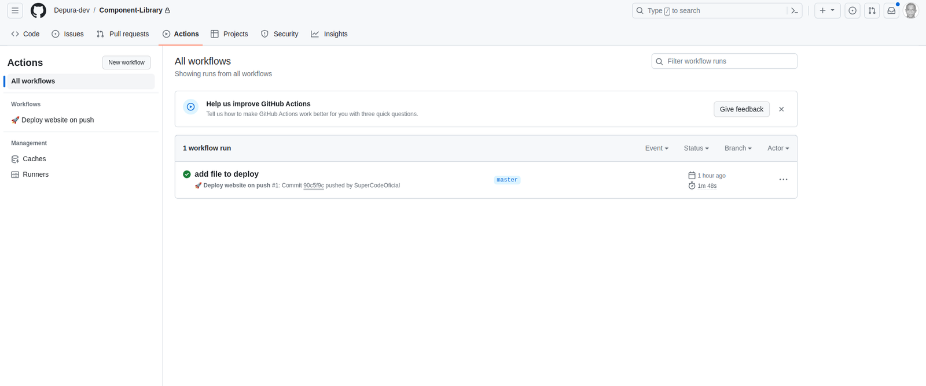
Task: Switch to the Security tab
Action: click(x=280, y=34)
